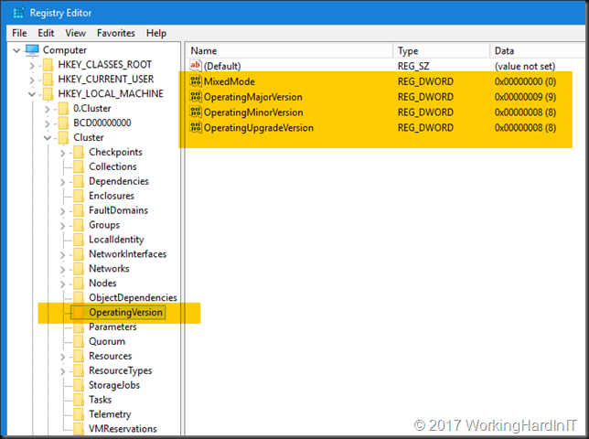Click the binary icon next to MixedMode
Image resolution: width=589 pixels, height=439 pixels.
196,81
